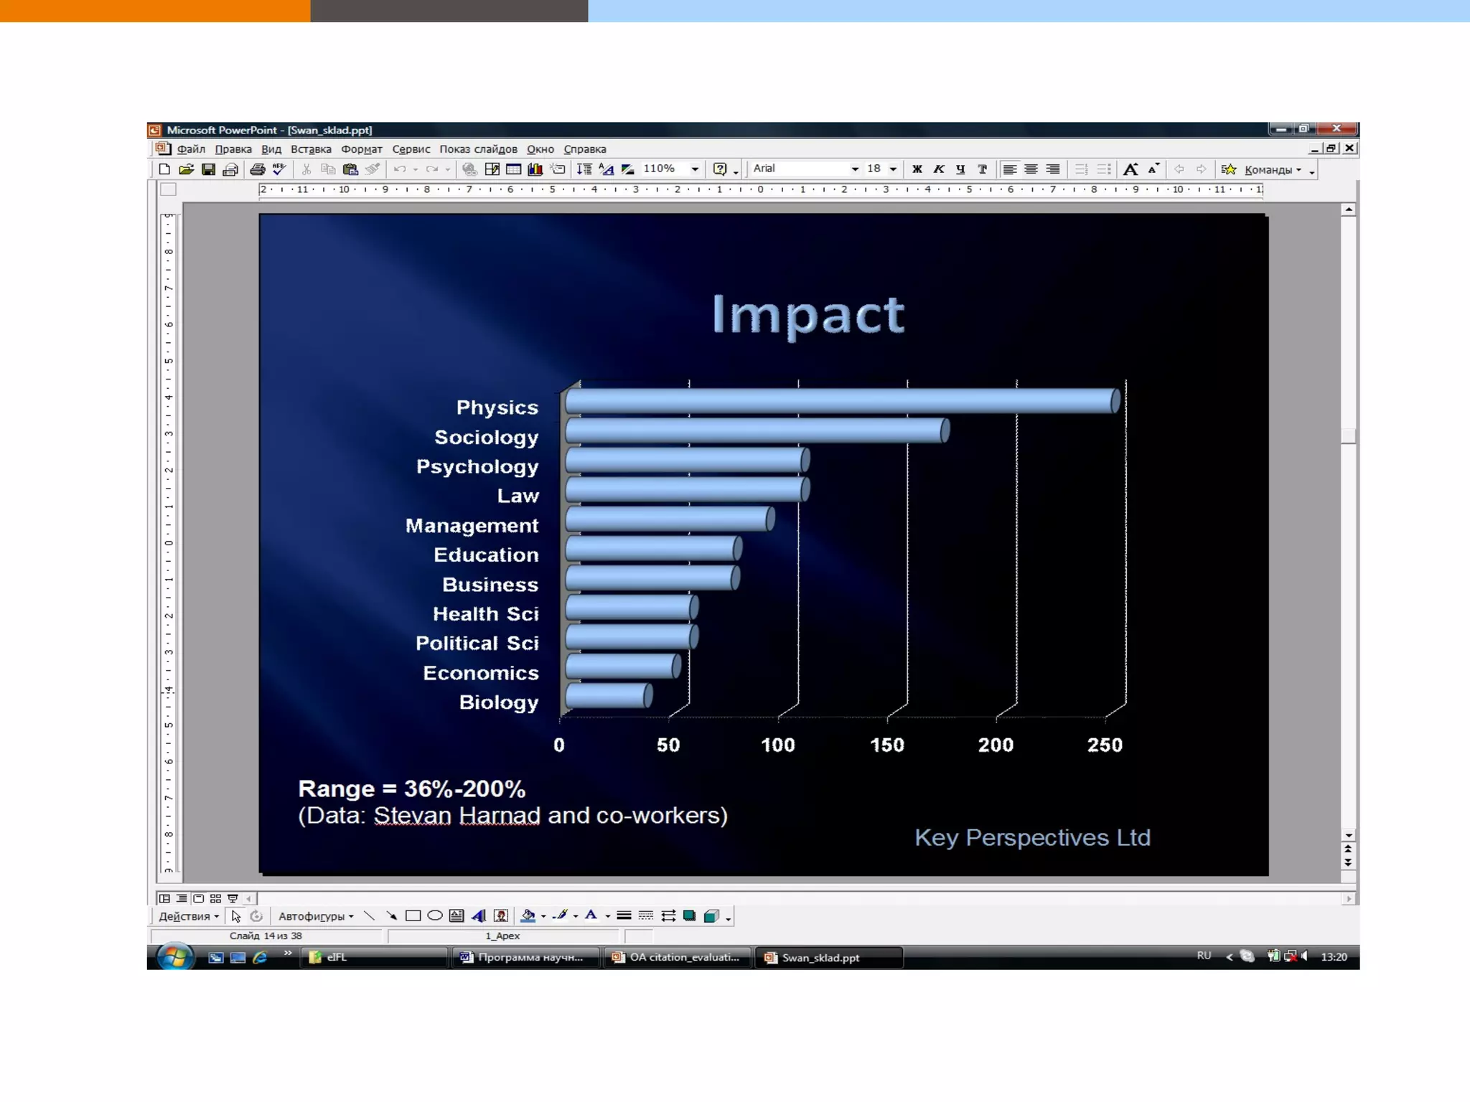Viewport: 1470px width, 1102px height.
Task: Select the Oval drawing tool
Action: pyautogui.click(x=434, y=916)
